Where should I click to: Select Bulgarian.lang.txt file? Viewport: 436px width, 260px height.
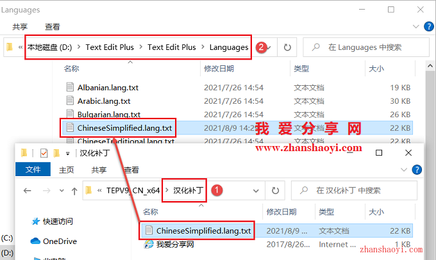(109, 114)
